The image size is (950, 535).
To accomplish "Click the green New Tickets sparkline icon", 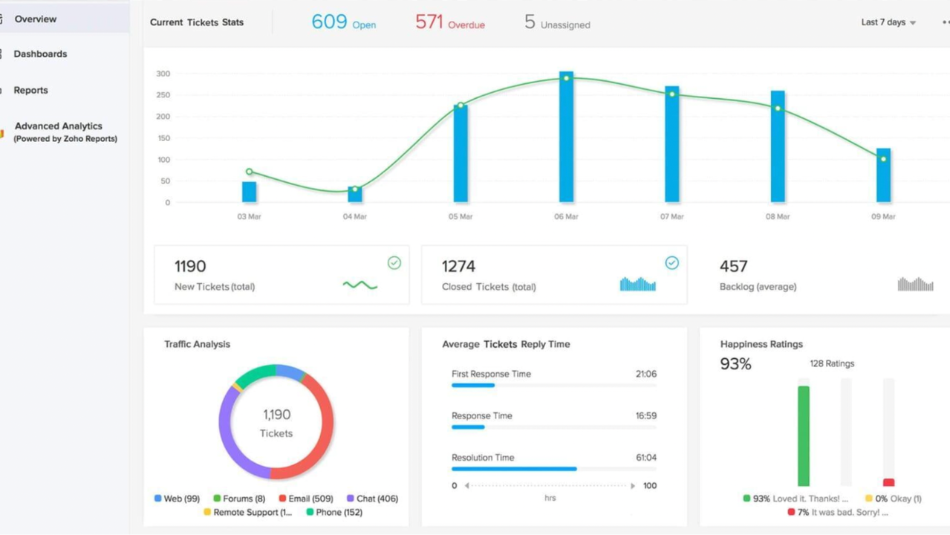I will point(360,285).
